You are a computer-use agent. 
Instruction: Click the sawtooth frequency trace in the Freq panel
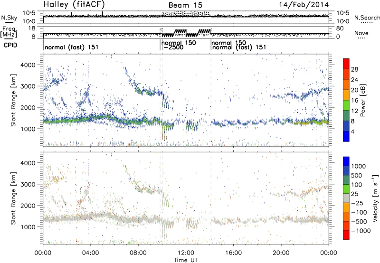(186, 33)
